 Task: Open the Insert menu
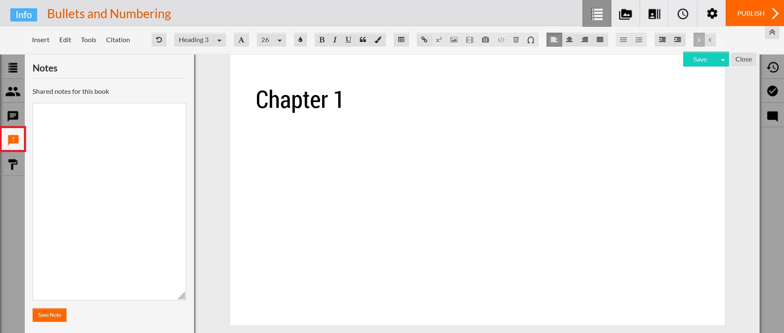click(40, 40)
